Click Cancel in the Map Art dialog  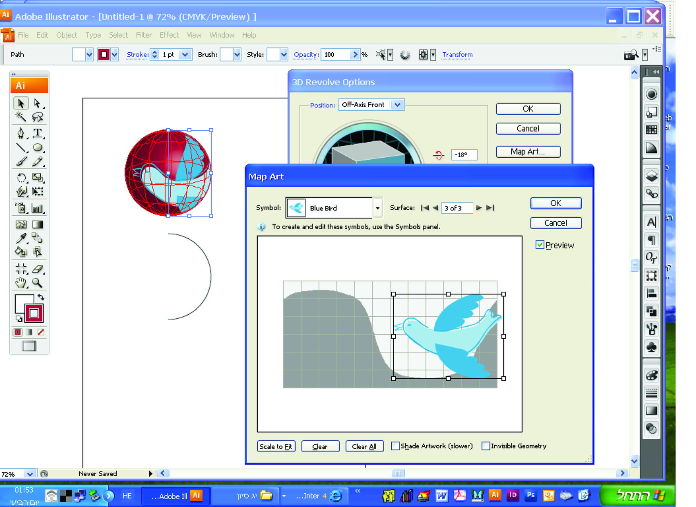555,223
